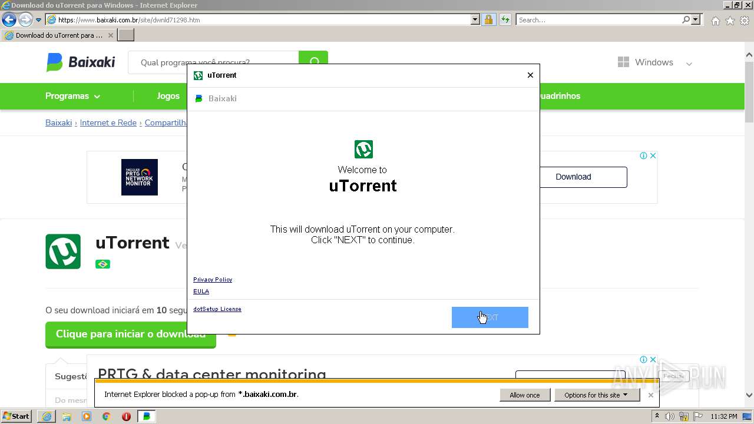Close the top ad banner
Screen dimensions: 754x424
click(x=653, y=156)
